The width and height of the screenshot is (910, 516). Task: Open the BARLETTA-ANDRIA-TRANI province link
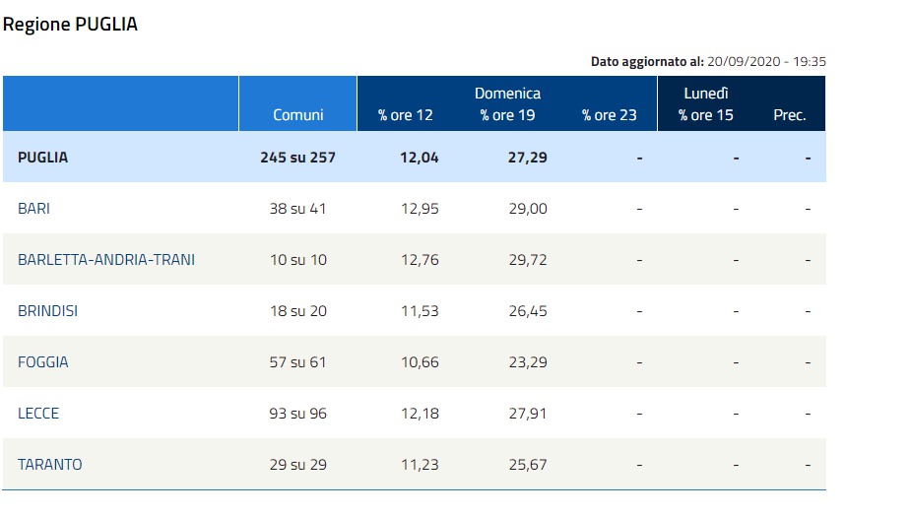coord(106,259)
